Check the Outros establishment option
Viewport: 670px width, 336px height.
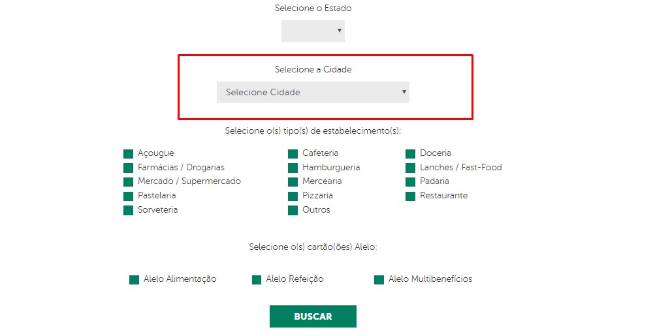pyautogui.click(x=293, y=211)
